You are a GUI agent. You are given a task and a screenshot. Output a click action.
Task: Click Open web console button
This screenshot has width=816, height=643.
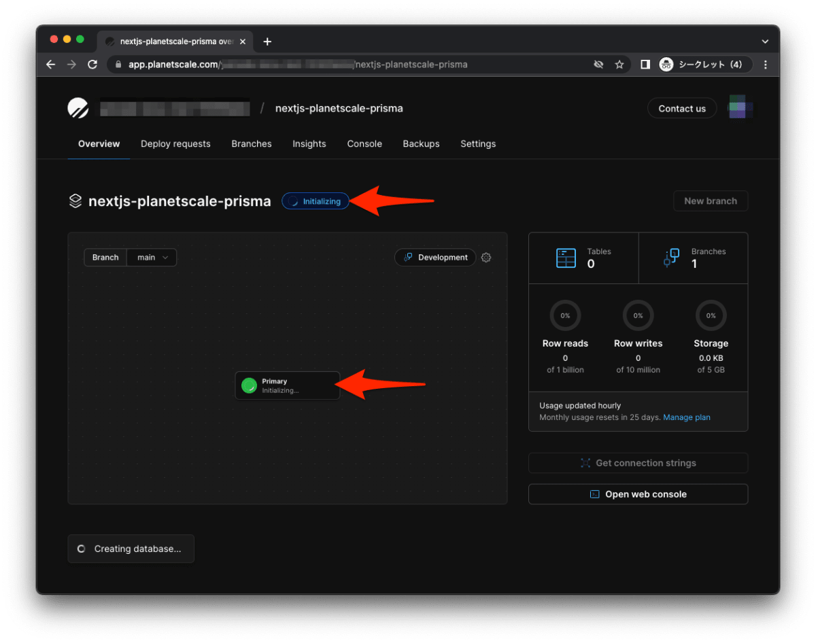638,494
